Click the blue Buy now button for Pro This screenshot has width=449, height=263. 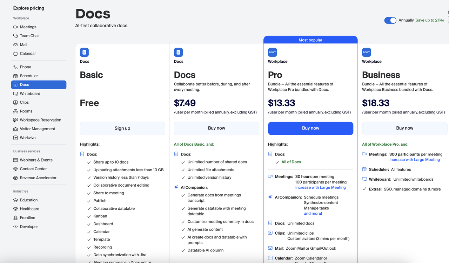(310, 128)
